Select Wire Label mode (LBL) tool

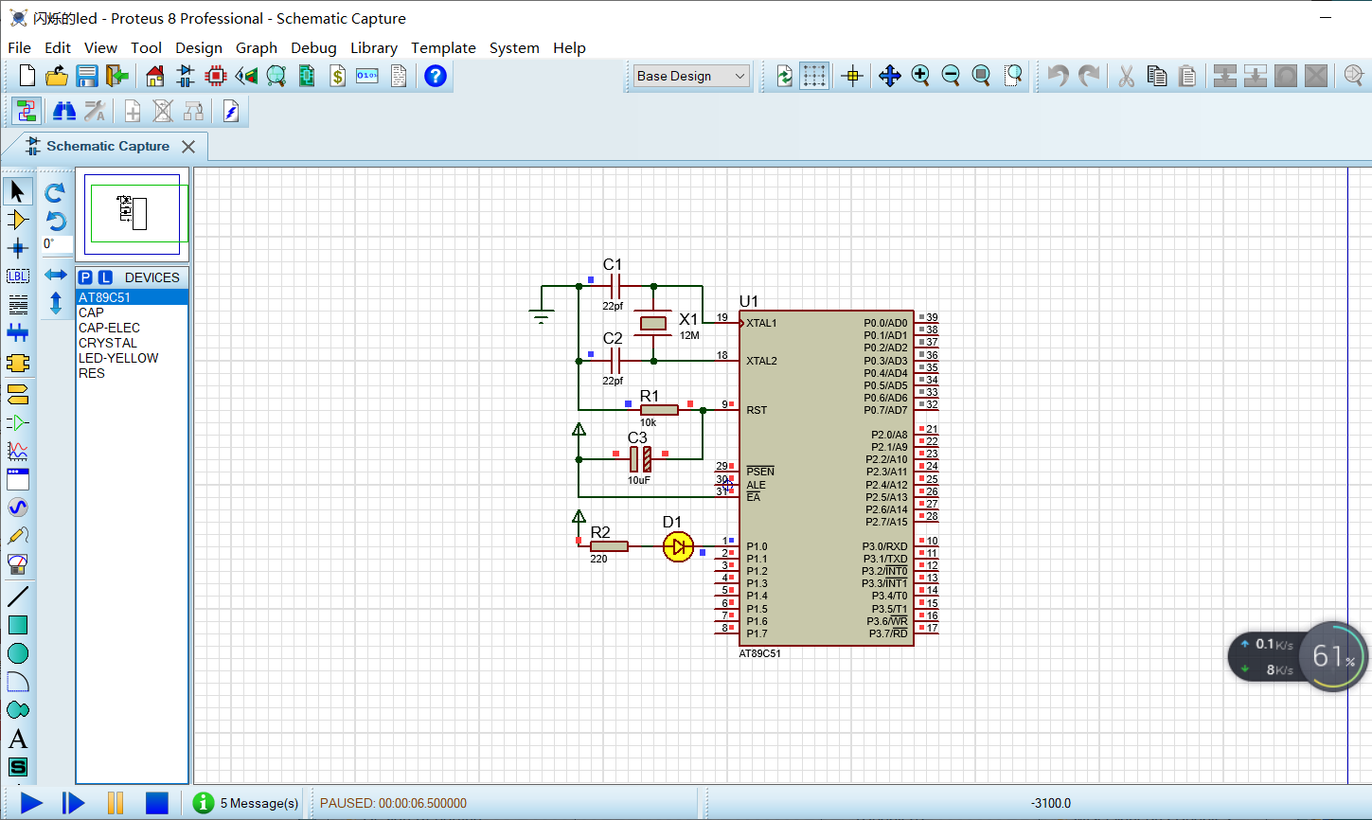(x=18, y=276)
